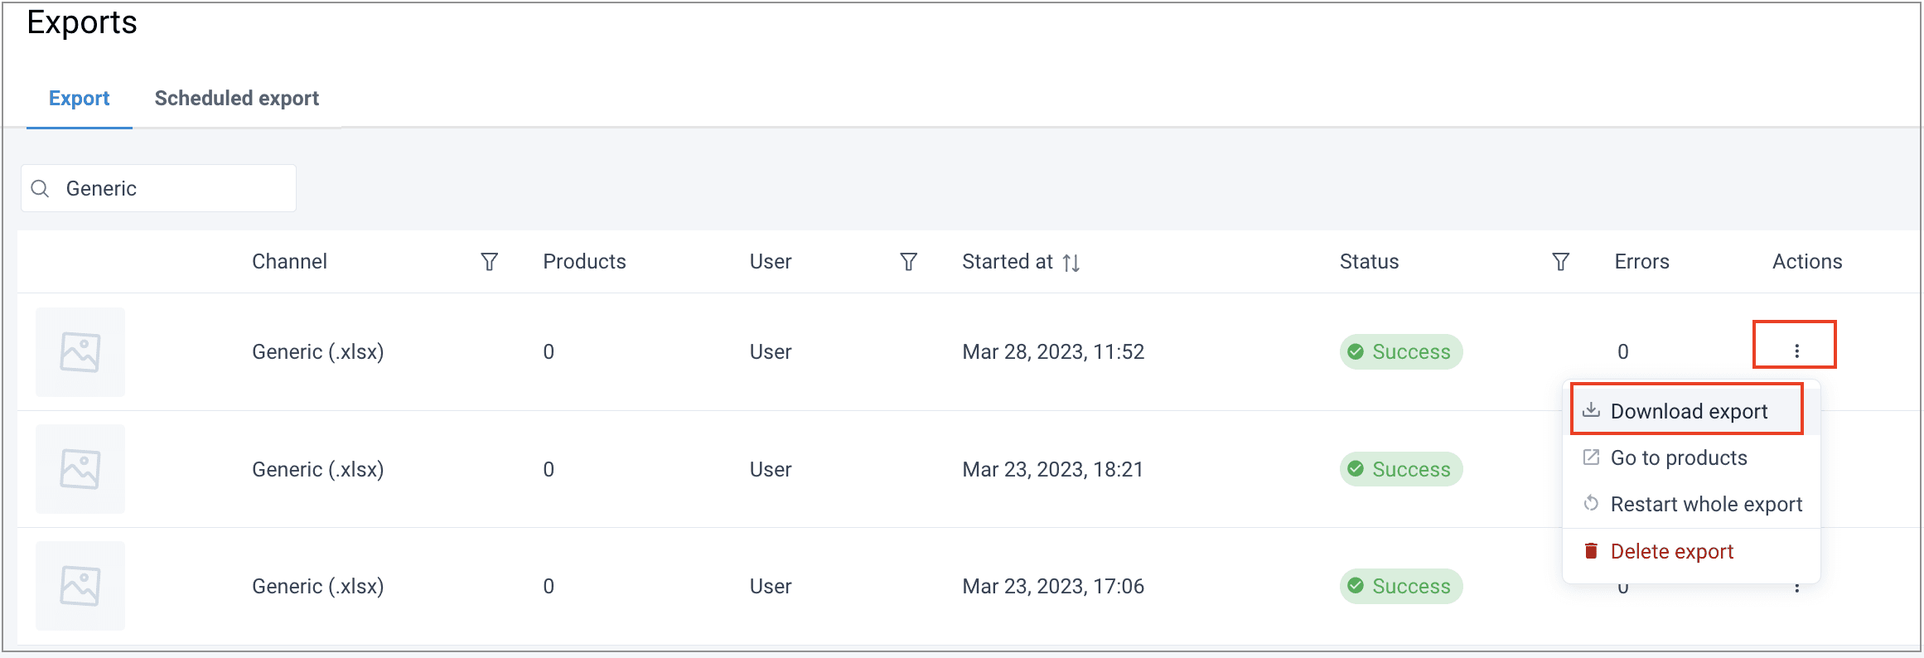Open the Status column filter

pyautogui.click(x=1560, y=262)
